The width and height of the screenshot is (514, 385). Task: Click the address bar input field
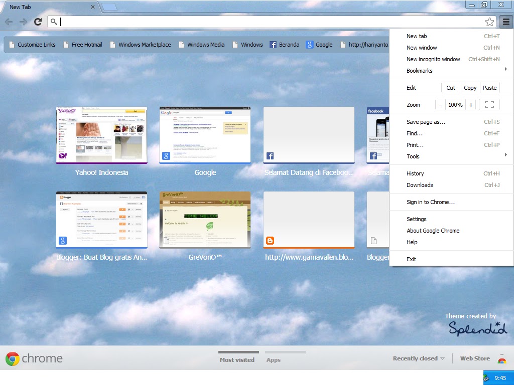(x=272, y=22)
